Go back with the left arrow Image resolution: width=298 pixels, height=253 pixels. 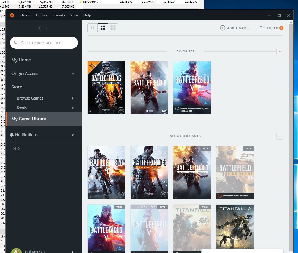[x=40, y=28]
